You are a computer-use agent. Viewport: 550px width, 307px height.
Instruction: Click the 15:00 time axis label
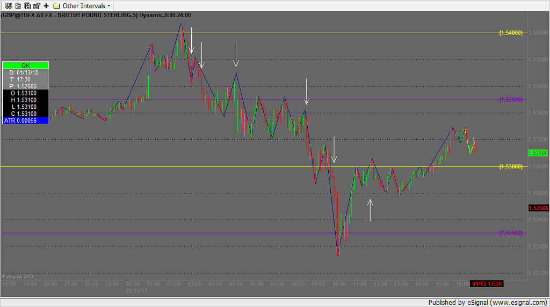click(442, 284)
